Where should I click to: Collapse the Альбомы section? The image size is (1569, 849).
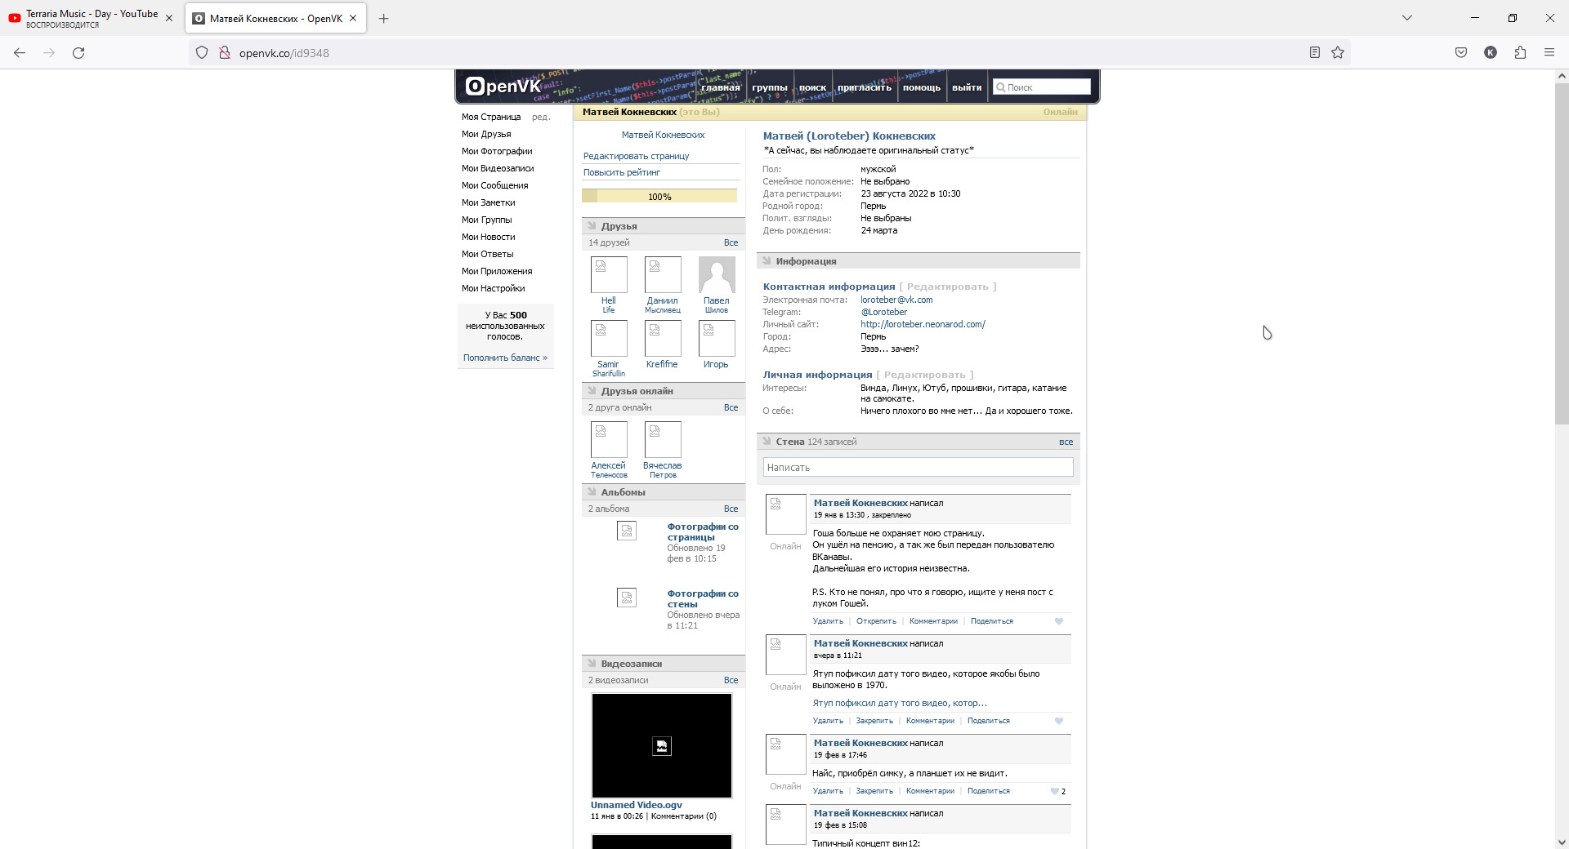point(592,492)
